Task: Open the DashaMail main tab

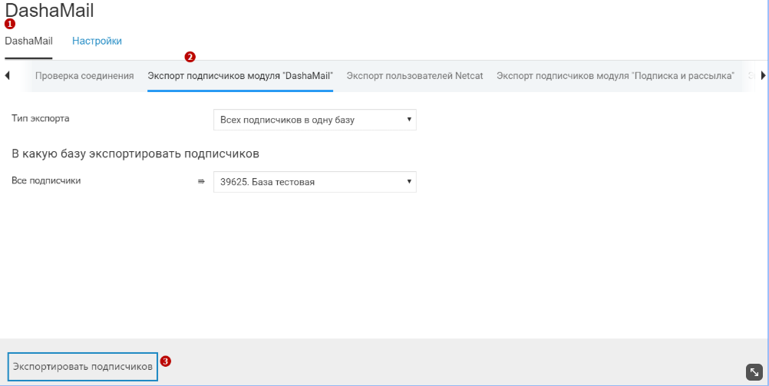Action: click(x=28, y=41)
